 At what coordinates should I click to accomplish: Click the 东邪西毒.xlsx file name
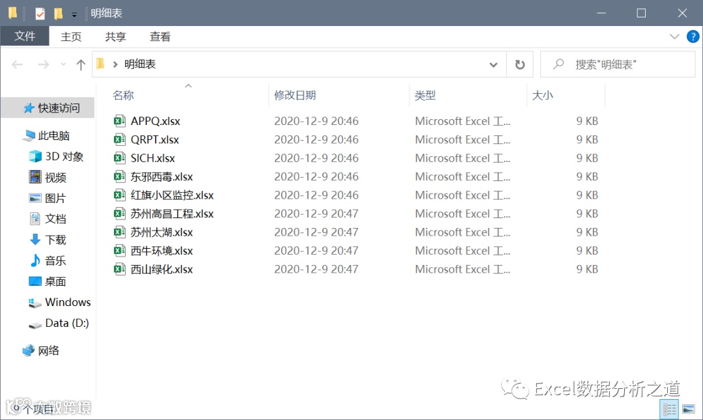(x=162, y=177)
